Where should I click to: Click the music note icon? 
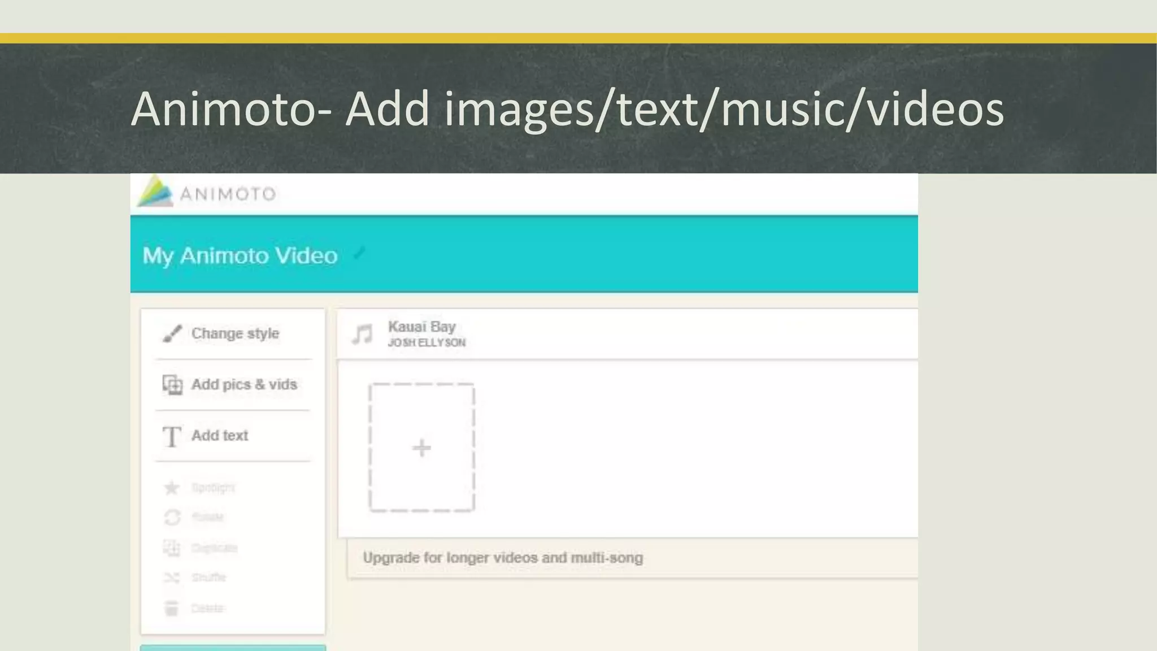pos(362,334)
